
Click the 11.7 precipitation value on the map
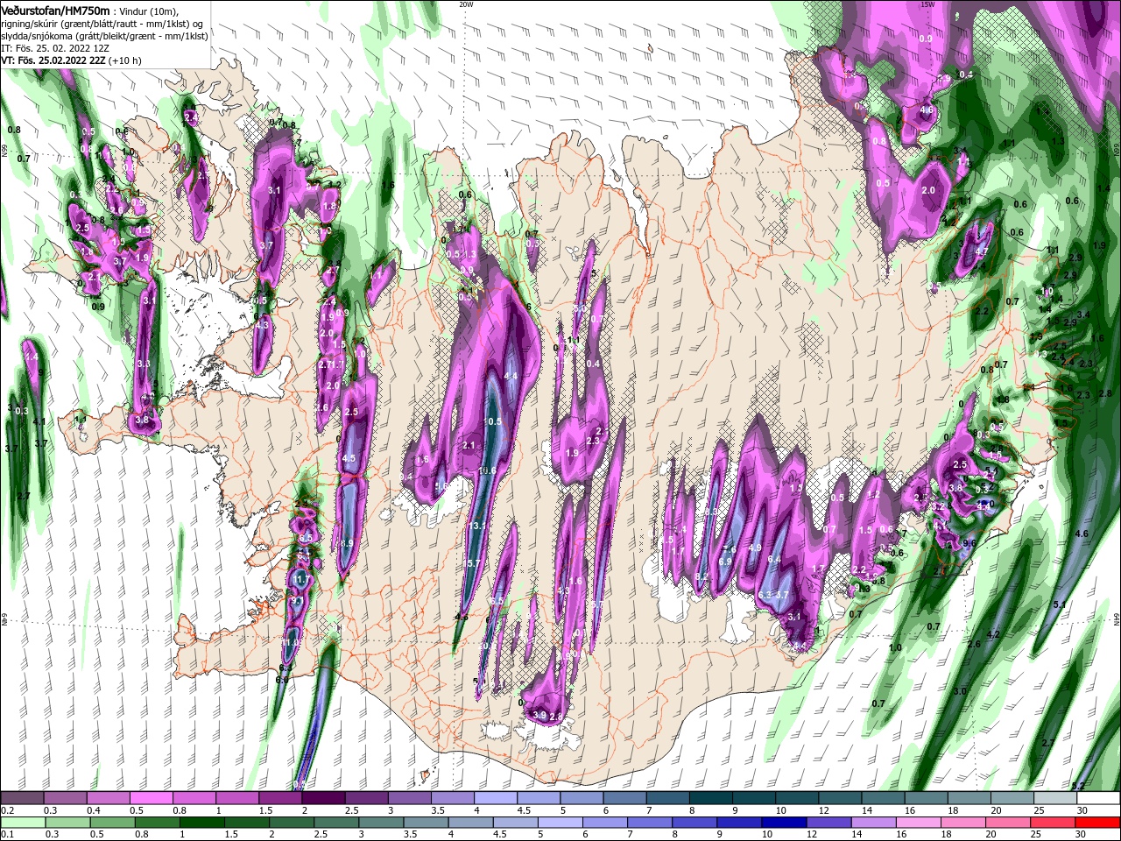(x=300, y=580)
